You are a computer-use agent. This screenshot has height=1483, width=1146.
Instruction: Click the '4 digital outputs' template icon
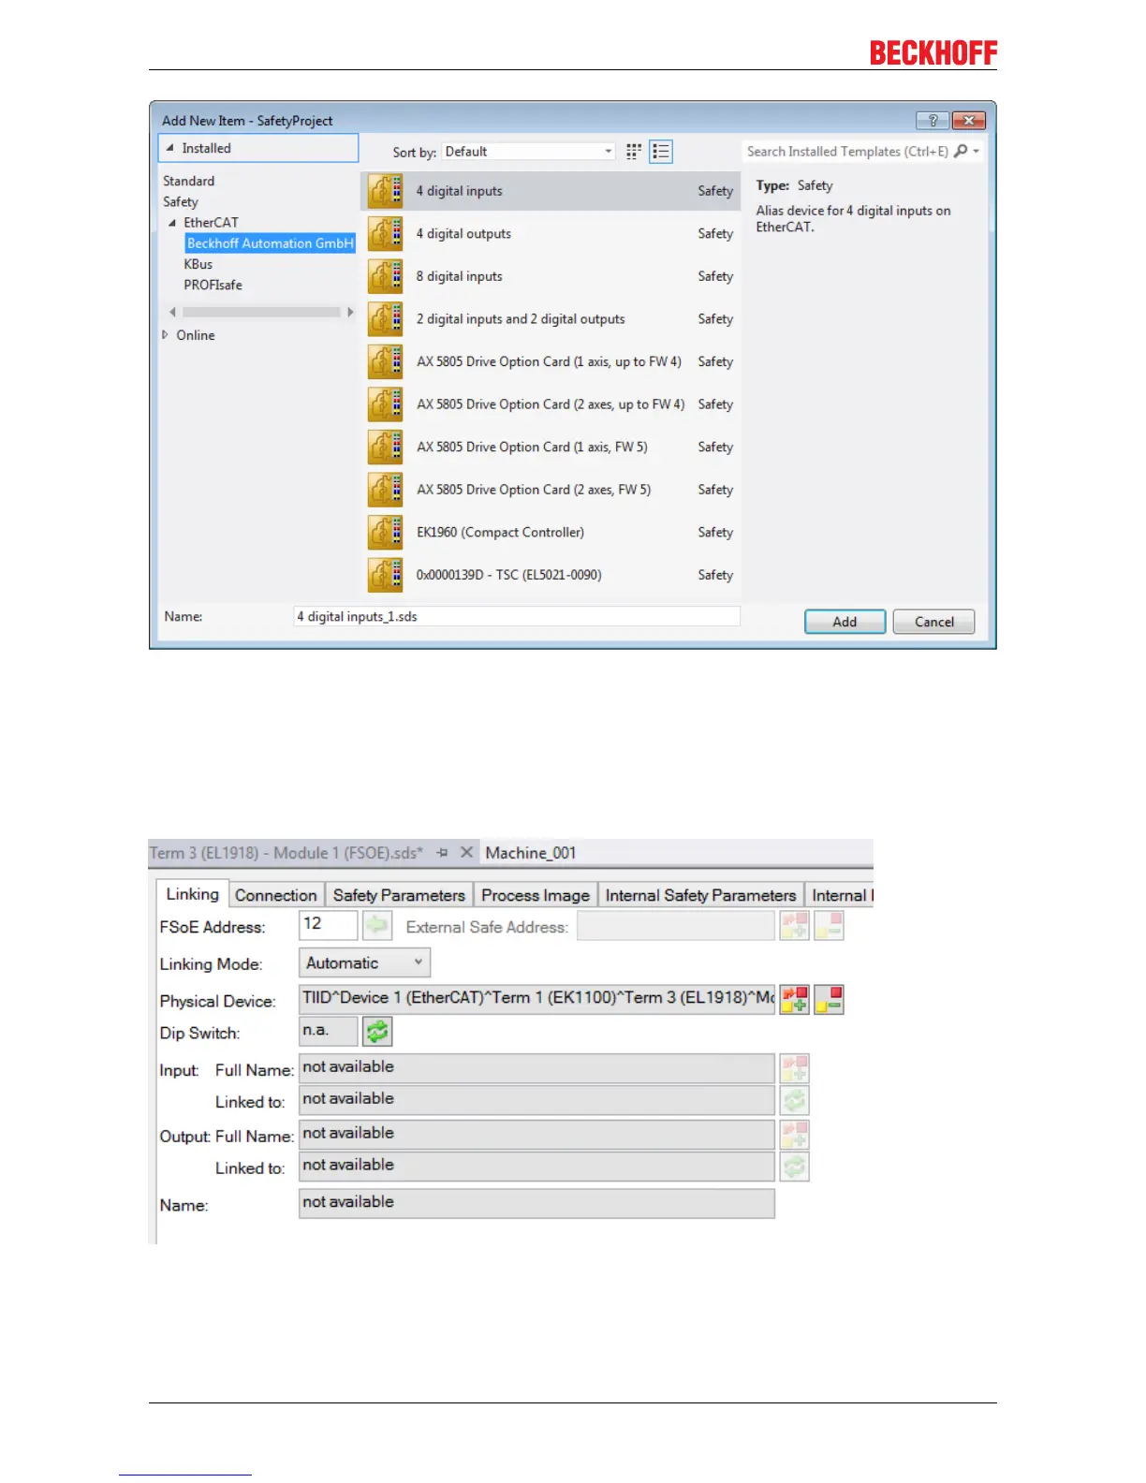point(385,234)
